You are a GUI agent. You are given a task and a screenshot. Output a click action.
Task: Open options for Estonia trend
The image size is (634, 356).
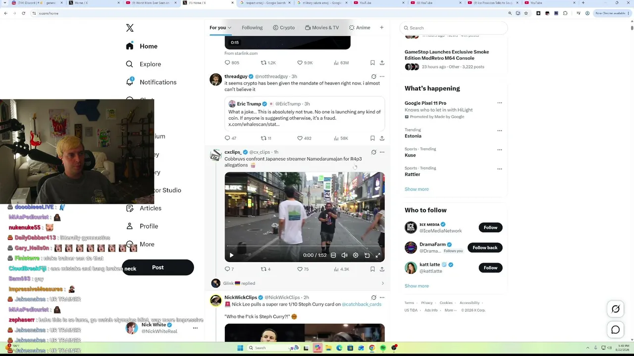[x=500, y=131]
